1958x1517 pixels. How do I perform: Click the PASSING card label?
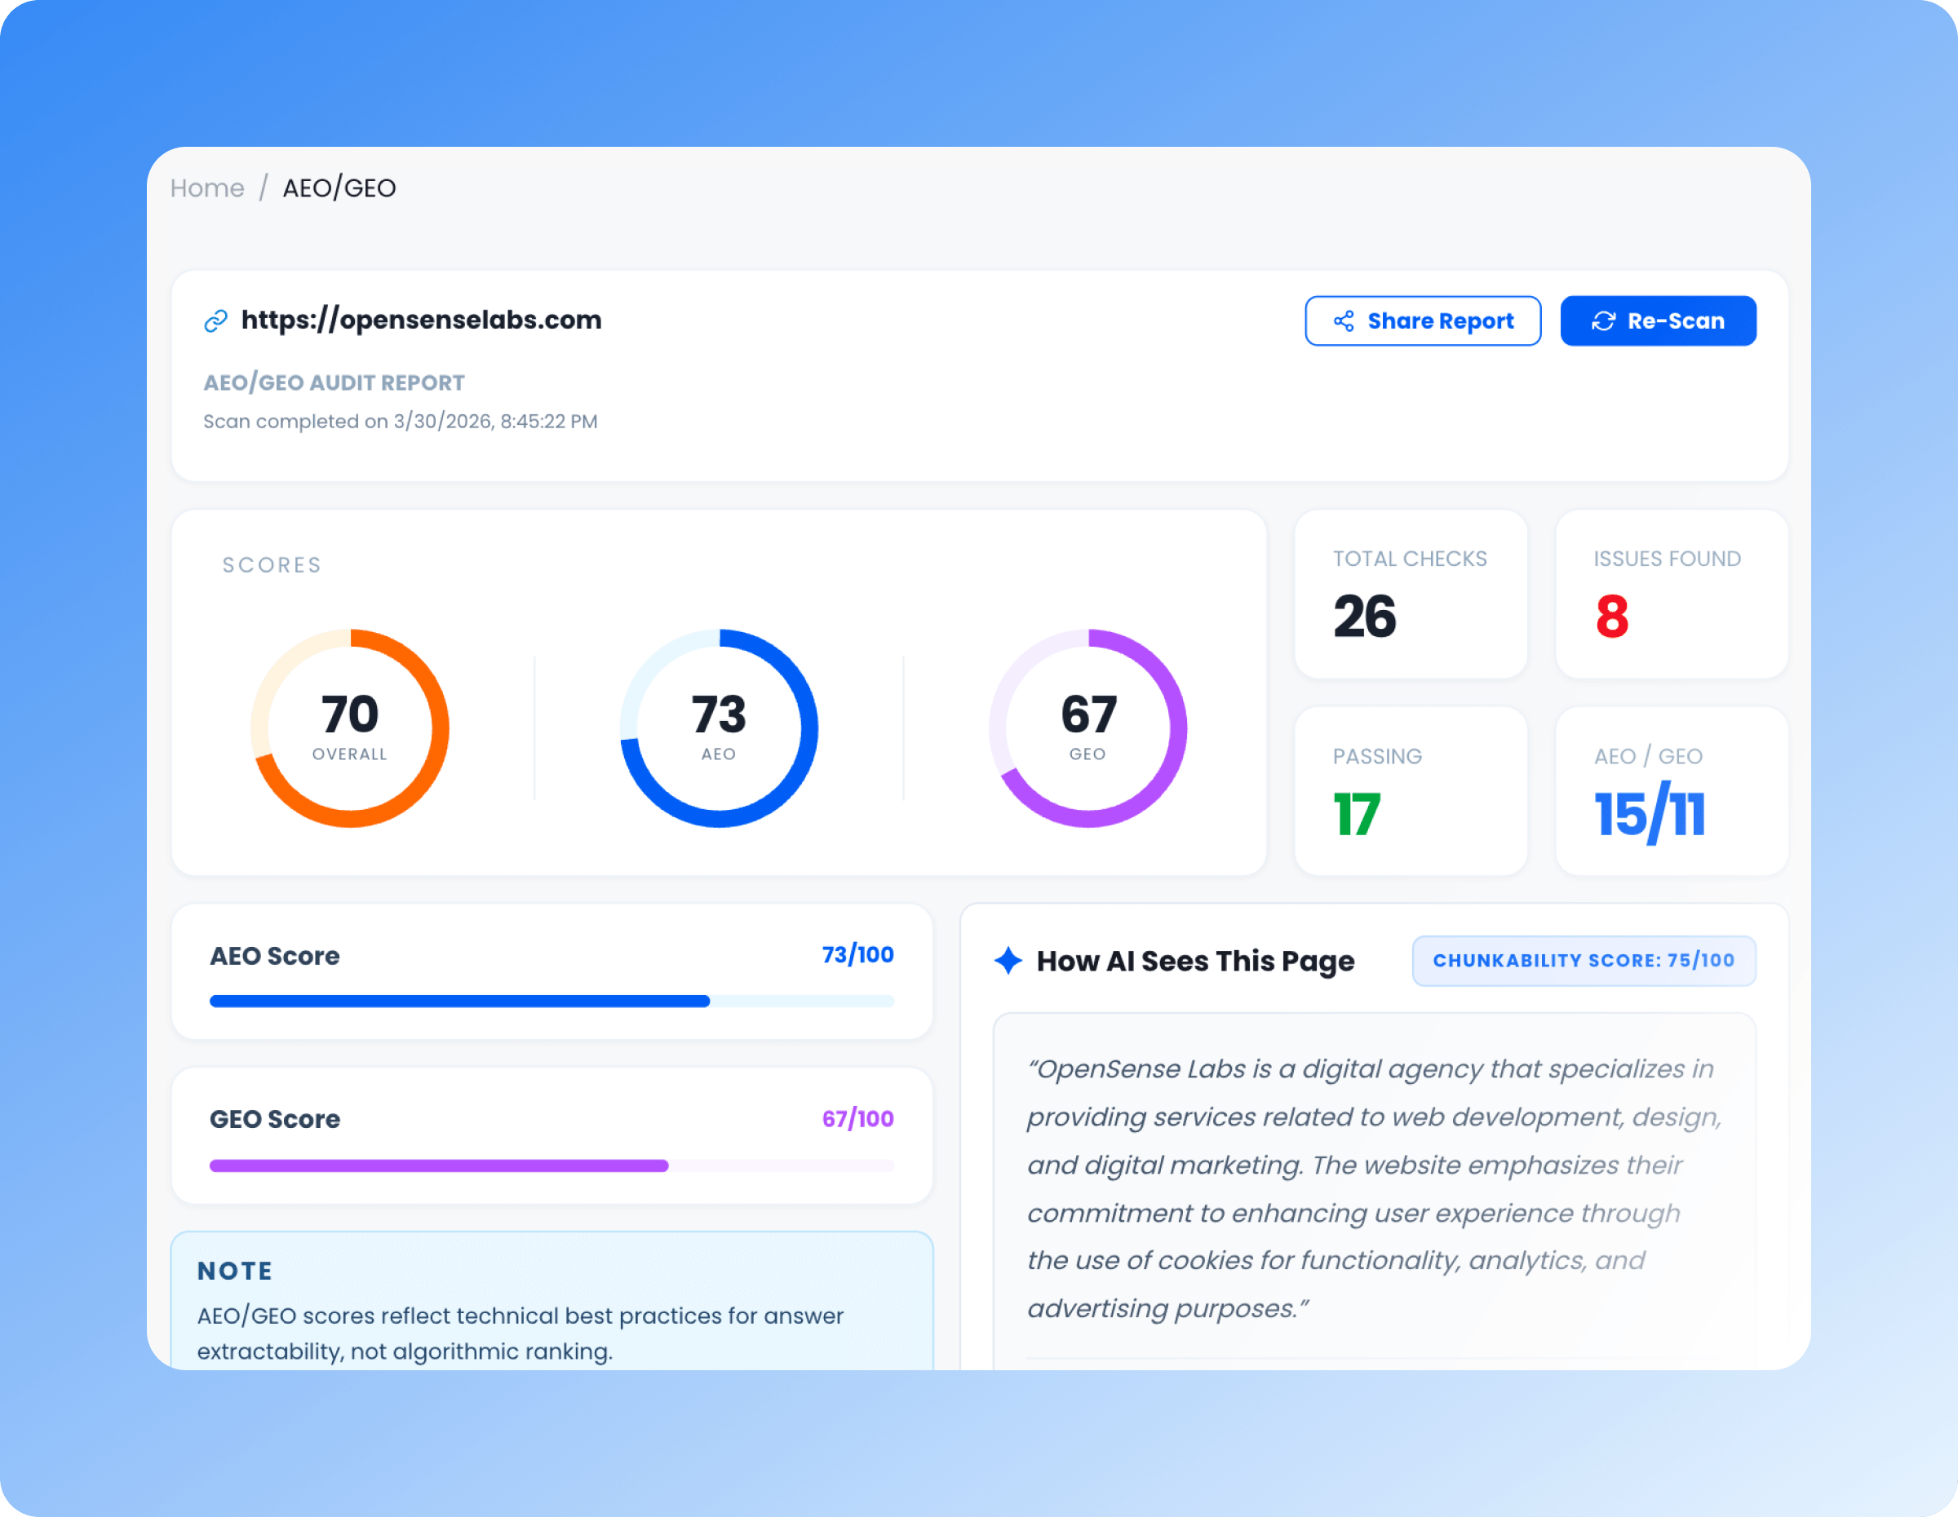pos(1377,756)
